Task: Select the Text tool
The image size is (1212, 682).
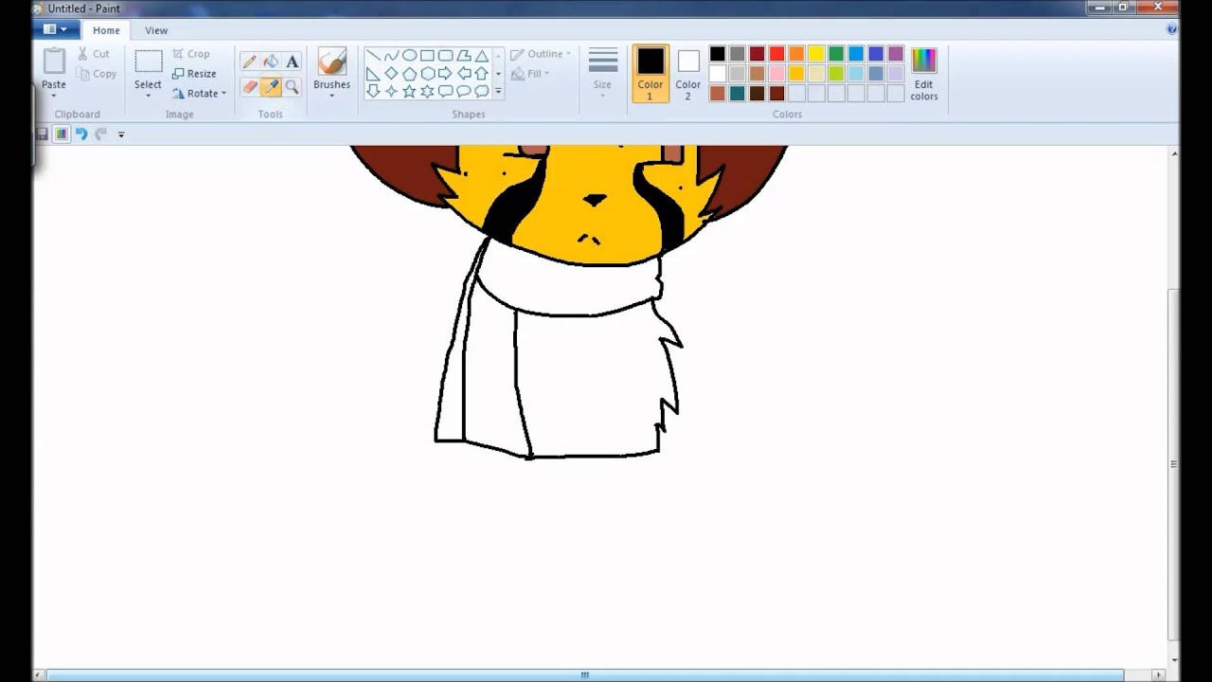Action: coord(292,62)
